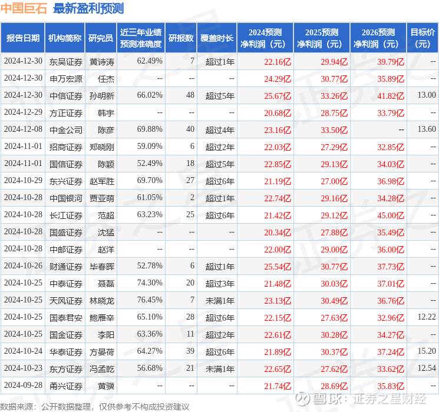Click the 2024预测净利润 column header

tap(265, 38)
